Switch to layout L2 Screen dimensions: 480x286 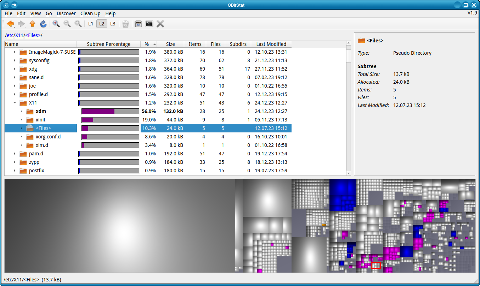click(x=102, y=24)
